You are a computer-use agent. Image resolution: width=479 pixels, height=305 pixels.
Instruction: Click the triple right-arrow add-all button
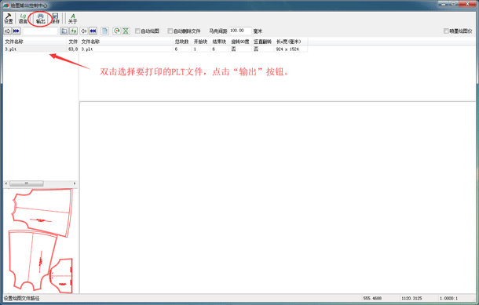tap(16, 31)
